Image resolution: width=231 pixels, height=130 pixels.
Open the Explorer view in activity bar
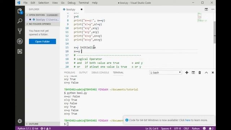click(20, 11)
